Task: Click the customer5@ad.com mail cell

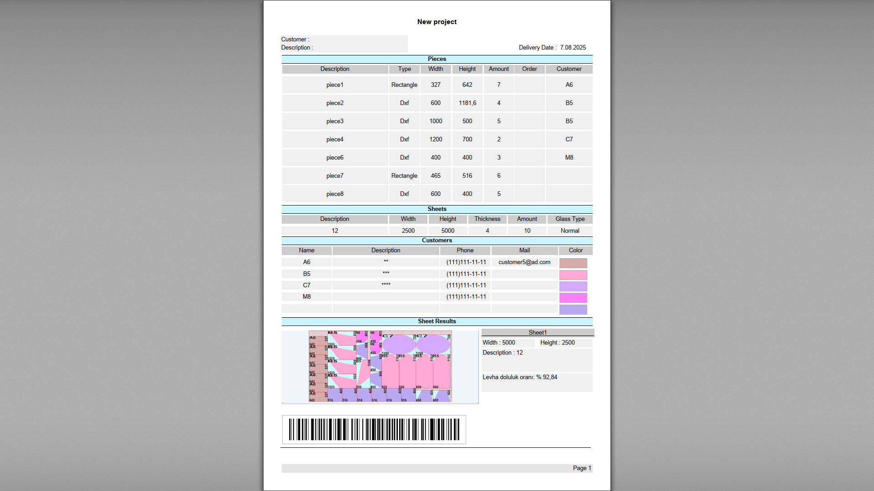Action: [524, 262]
